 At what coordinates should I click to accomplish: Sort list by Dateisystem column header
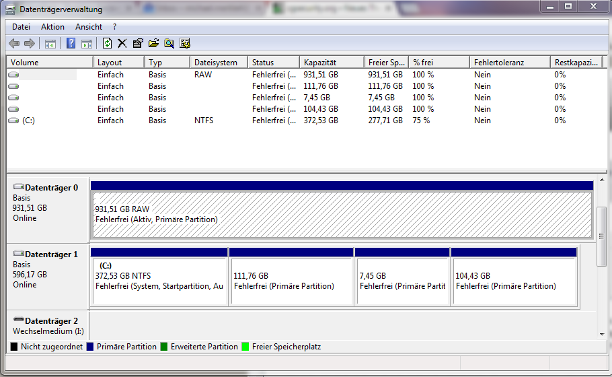point(215,63)
